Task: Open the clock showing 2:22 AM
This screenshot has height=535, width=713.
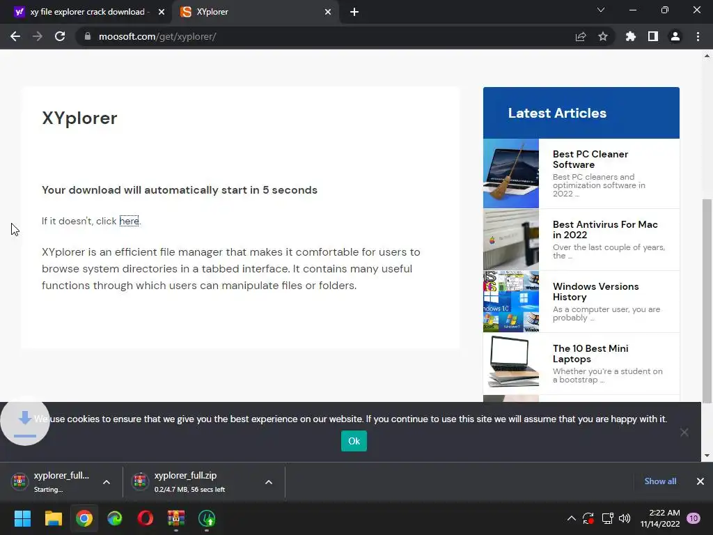Action: [660, 518]
